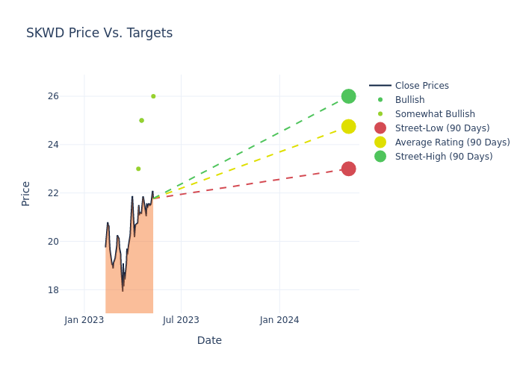Click the Somewhat Bullish dot at price 26
523x373 pixels.
coord(153,96)
